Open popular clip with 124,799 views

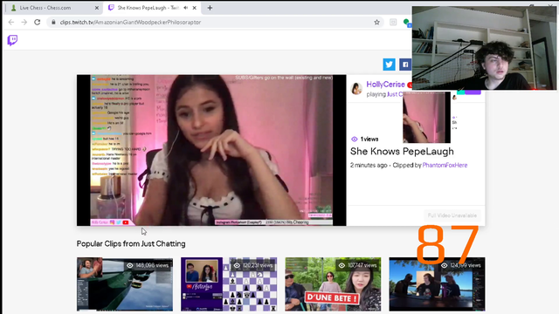(437, 284)
